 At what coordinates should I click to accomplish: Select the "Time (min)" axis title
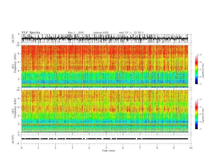tap(109, 151)
